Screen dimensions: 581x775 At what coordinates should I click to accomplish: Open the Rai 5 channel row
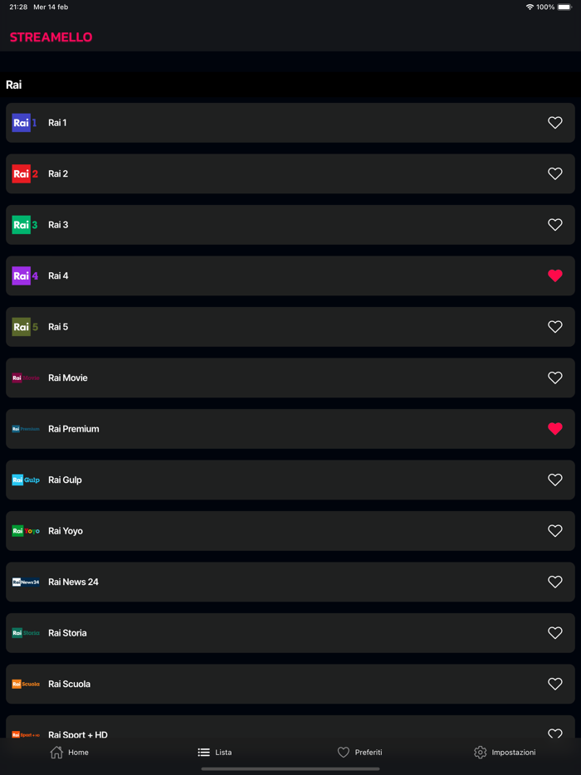pos(290,326)
